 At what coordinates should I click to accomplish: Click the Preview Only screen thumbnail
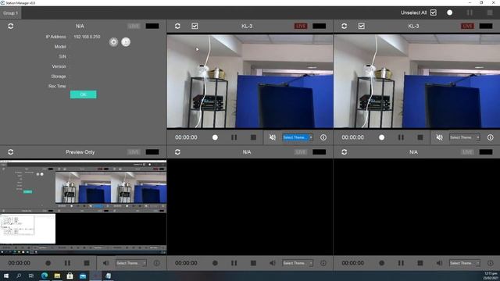click(x=84, y=207)
